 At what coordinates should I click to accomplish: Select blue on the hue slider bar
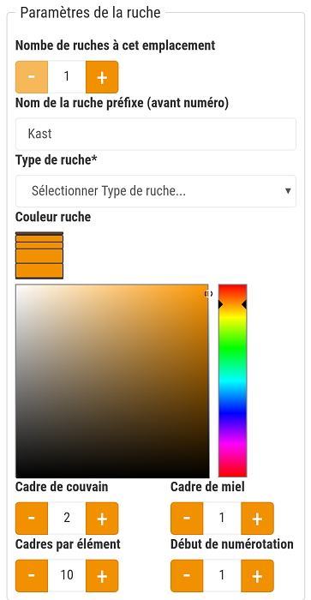[232, 412]
